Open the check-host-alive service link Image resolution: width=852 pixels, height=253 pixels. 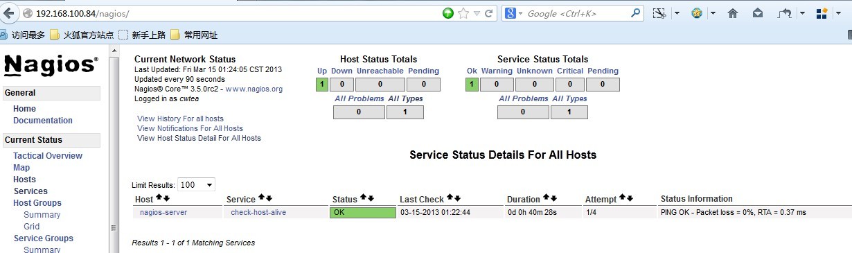(258, 212)
